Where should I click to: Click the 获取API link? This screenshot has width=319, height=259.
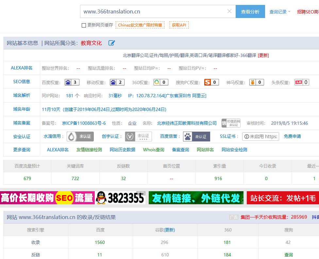pyautogui.click(x=179, y=25)
